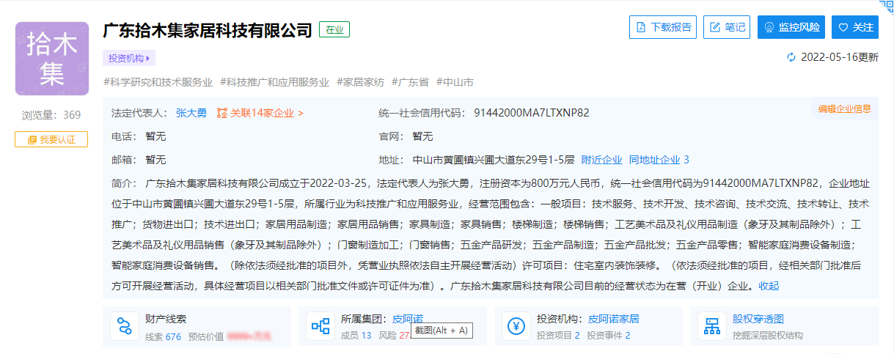Image resolution: width=894 pixels, height=354 pixels.
Task: Click the 投资机构 yen icon
Action: tap(516, 326)
